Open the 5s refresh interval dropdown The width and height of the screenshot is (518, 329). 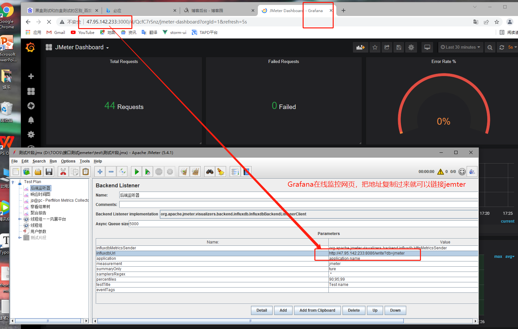(512, 47)
